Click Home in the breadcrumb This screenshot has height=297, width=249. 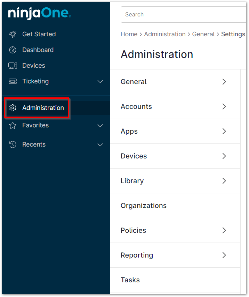129,34
